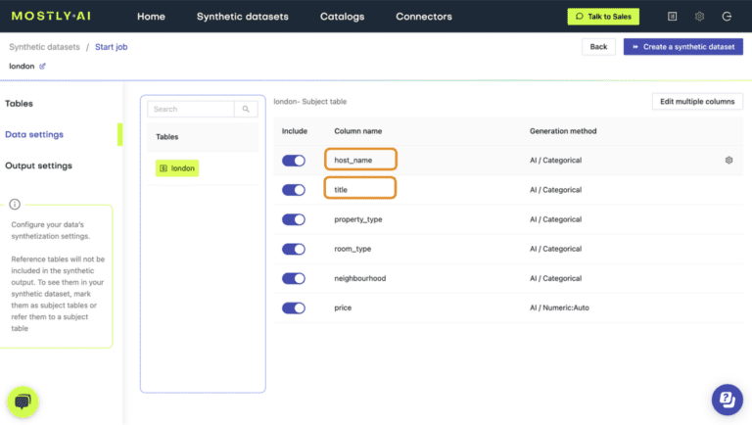Open host_name row settings gear
The height and width of the screenshot is (425, 752).
coord(728,161)
